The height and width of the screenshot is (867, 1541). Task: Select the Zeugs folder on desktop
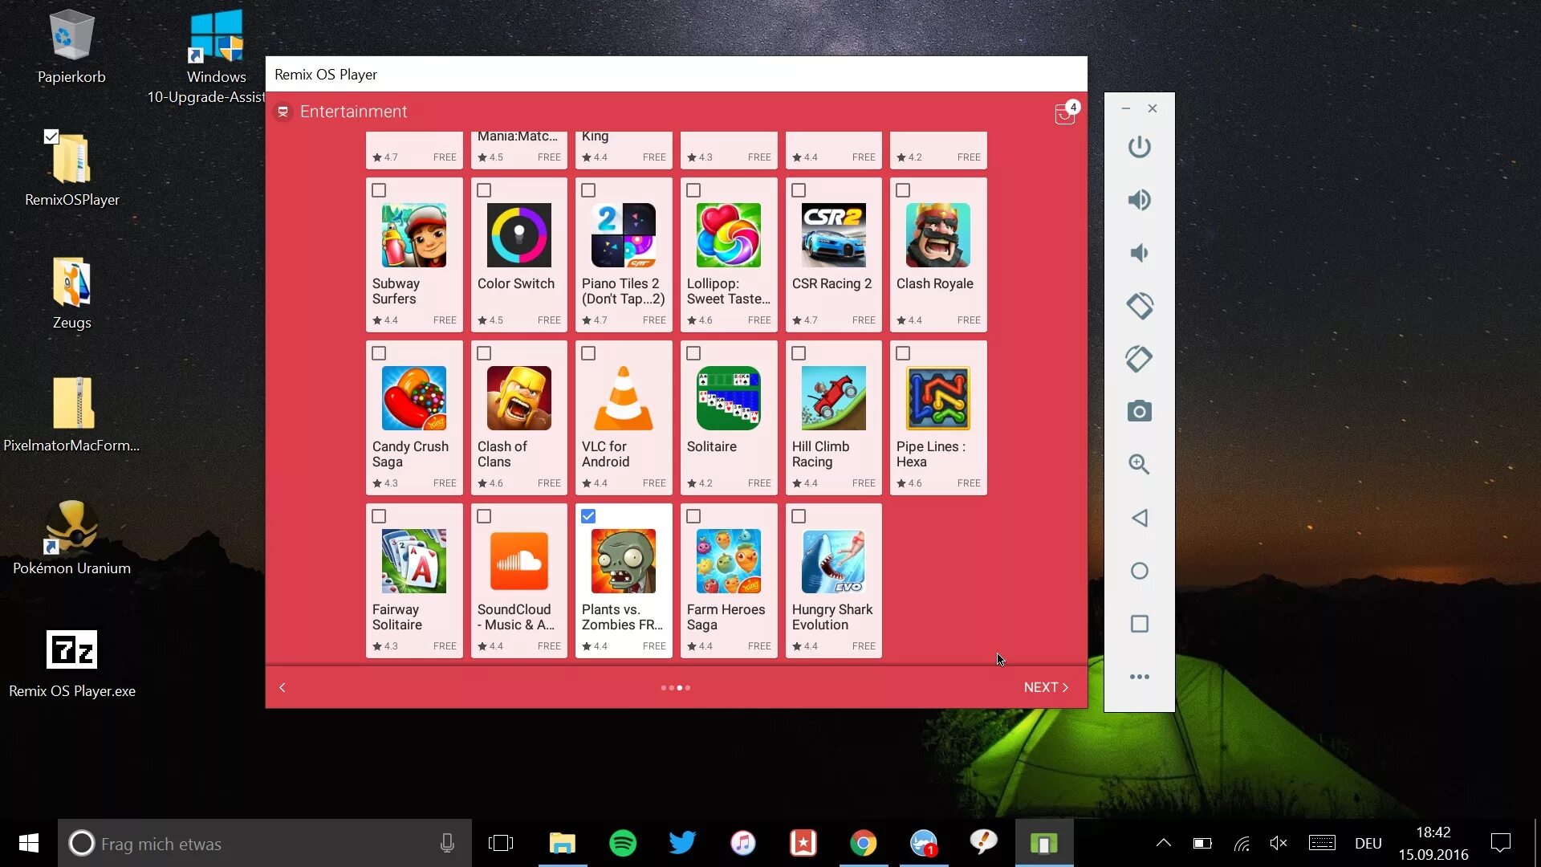tap(71, 292)
